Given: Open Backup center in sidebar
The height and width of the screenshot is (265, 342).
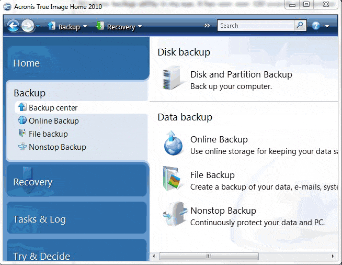Looking at the screenshot, I should tap(53, 108).
